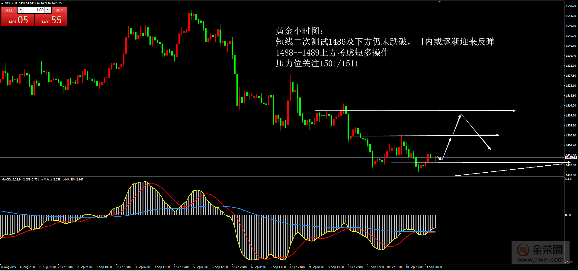Viewport: 578px width, 271px height.
Task: Decrease lot volume with the down arrow
Action: 21,10
